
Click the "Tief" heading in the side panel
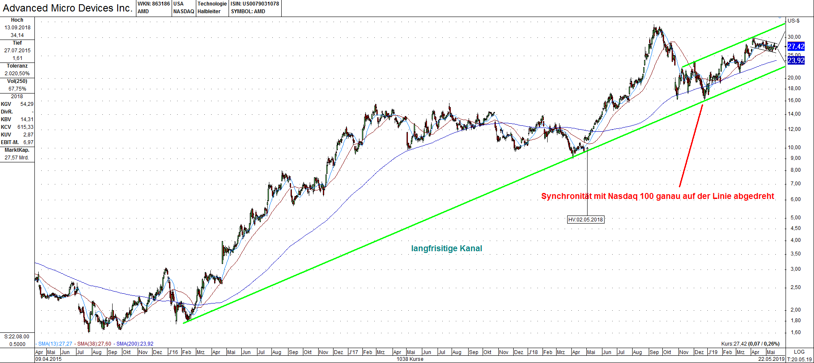tap(17, 43)
